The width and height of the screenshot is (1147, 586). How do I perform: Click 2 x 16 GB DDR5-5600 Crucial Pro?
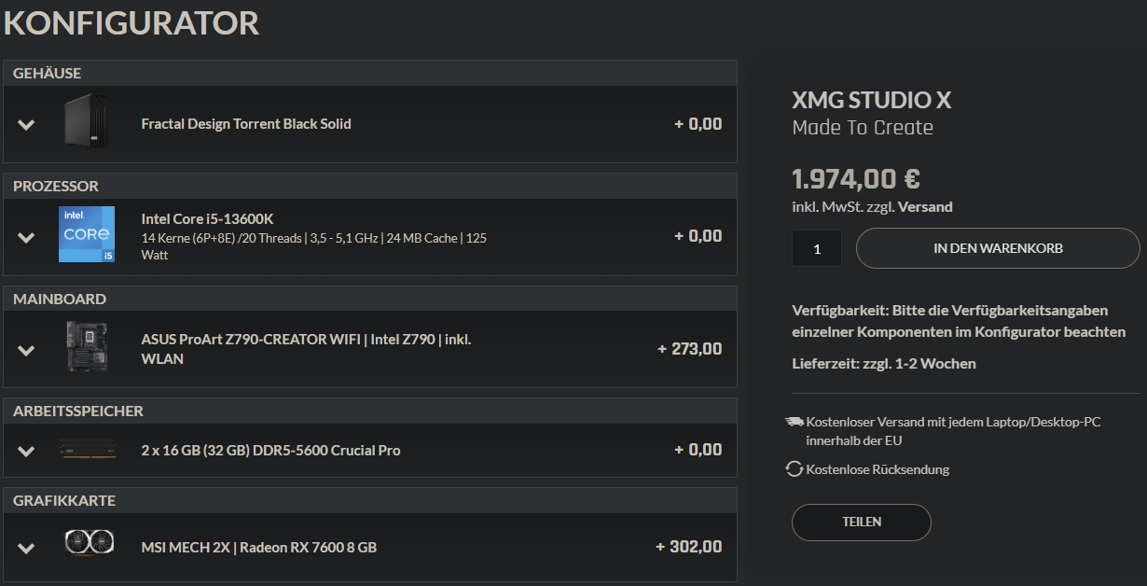[x=270, y=451]
